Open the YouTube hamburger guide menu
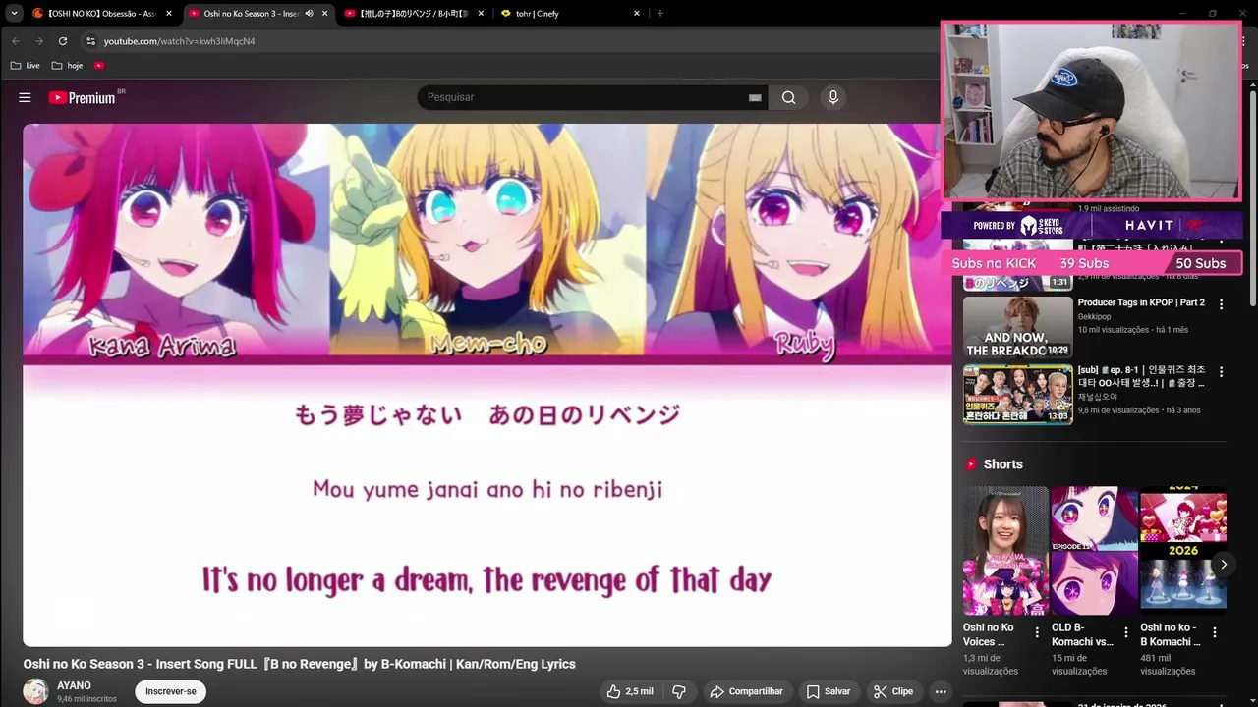The width and height of the screenshot is (1258, 707). (25, 97)
